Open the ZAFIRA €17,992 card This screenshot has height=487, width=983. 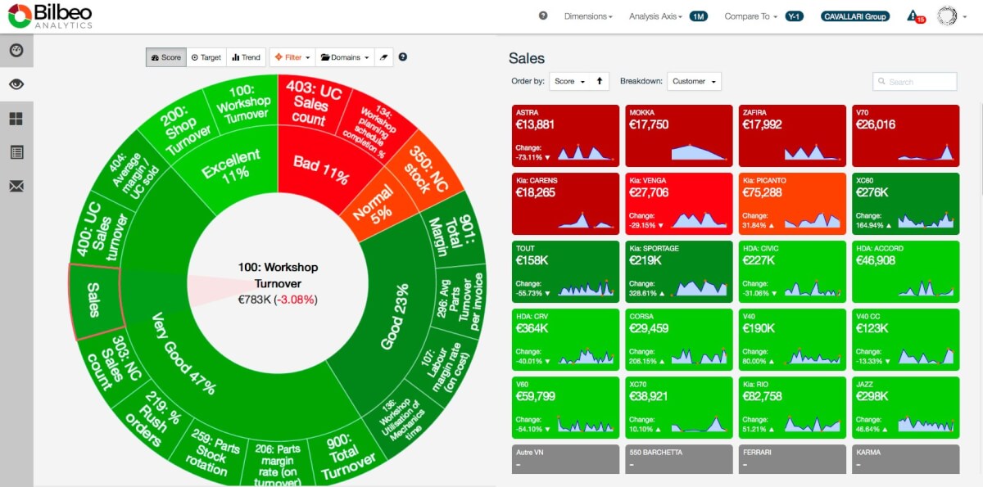[x=791, y=136]
